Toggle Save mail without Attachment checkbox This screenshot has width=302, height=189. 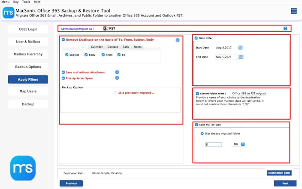[63, 72]
